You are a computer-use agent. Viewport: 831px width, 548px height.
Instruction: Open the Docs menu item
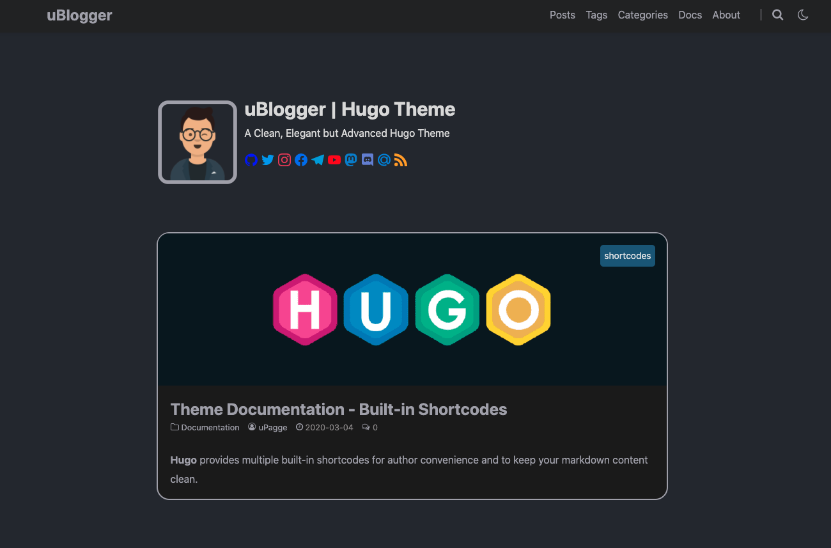tap(690, 15)
